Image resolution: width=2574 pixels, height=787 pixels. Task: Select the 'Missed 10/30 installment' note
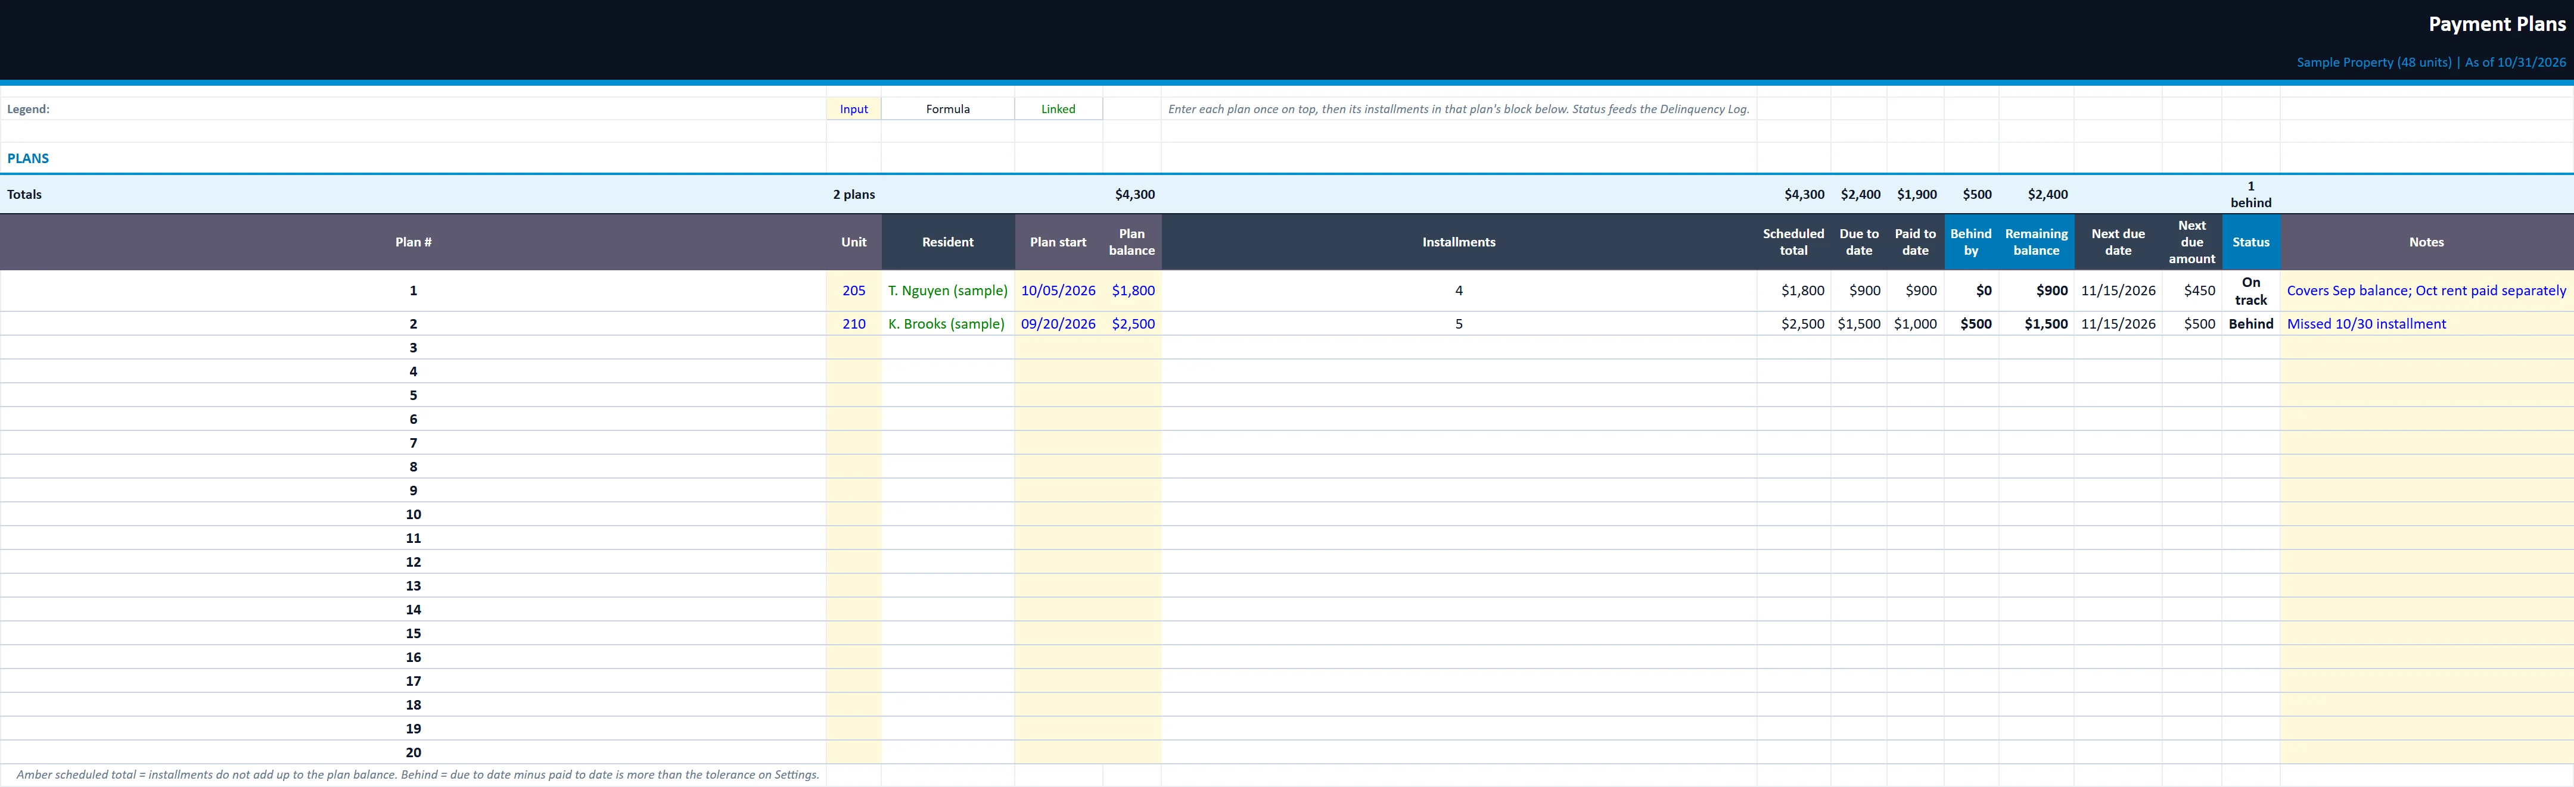pos(2426,324)
